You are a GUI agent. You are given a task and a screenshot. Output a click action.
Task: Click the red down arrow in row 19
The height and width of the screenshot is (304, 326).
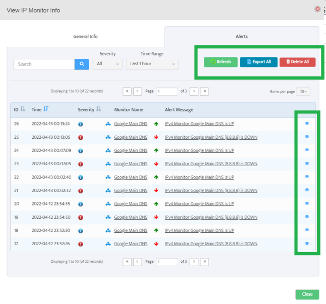pyautogui.click(x=156, y=217)
